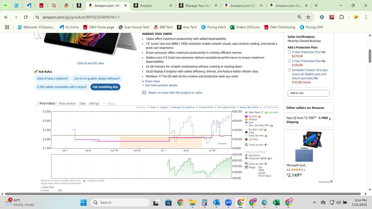Open the site information icon in address bar
The image size is (372, 209).
[x=37, y=17]
